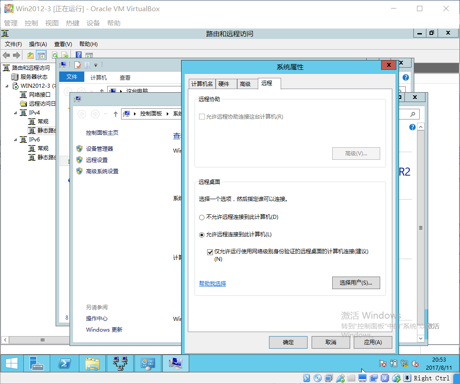Open the quick access toolbar customize dropdown in Explorer
This screenshot has width=460, height=384.
[95, 65]
